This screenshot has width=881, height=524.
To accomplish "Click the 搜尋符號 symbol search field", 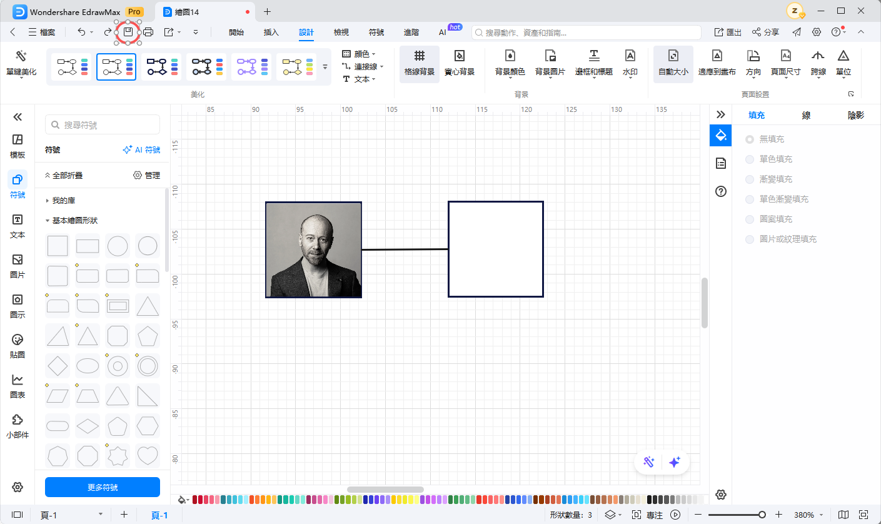I will (103, 125).
